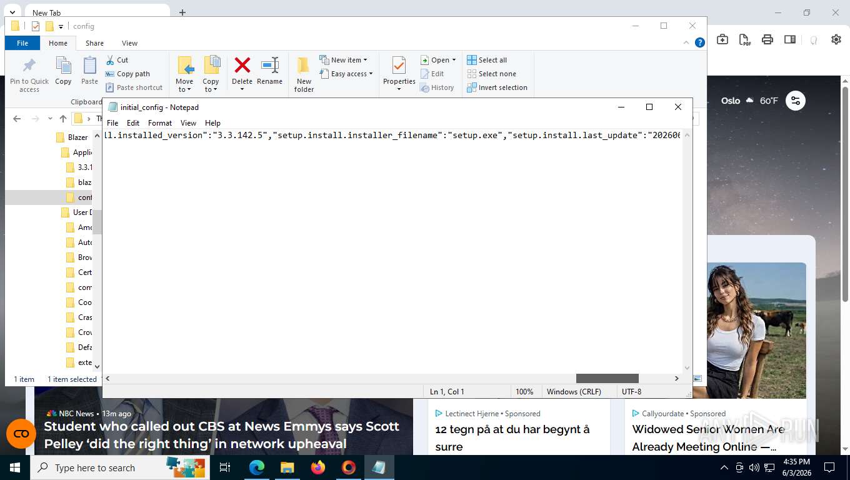
Task: Click the Windows Start button
Action: (14, 467)
